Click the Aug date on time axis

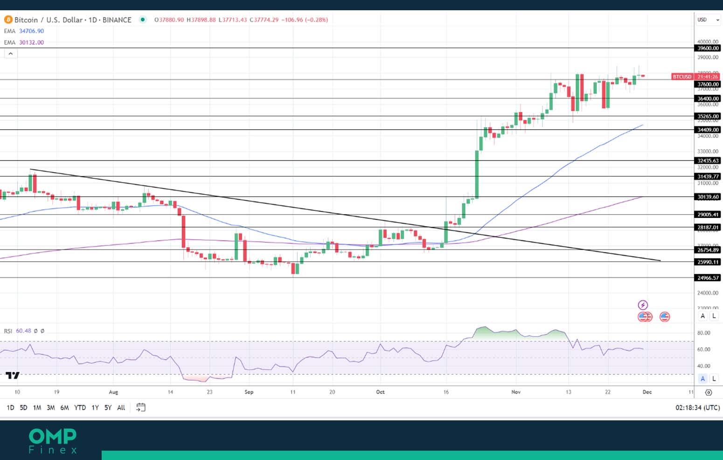pos(113,392)
